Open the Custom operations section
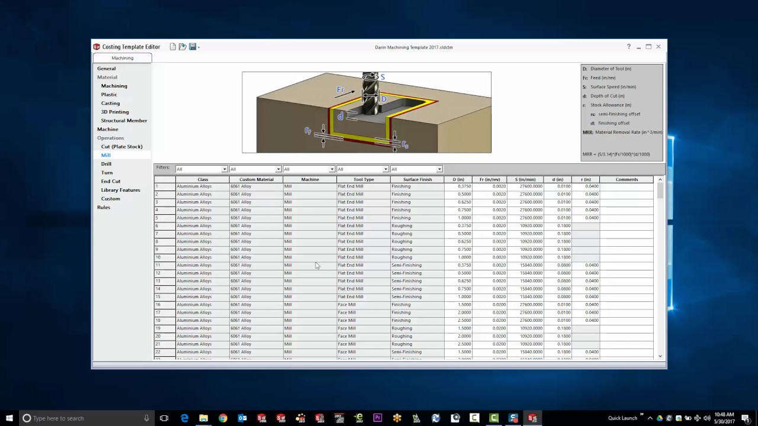The image size is (758, 426). click(110, 199)
